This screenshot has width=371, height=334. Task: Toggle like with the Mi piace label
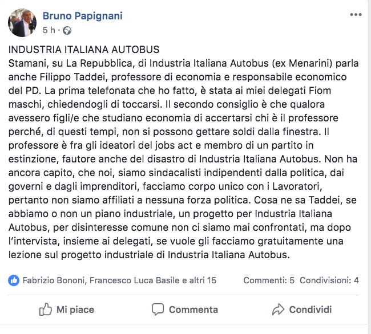tap(75, 309)
